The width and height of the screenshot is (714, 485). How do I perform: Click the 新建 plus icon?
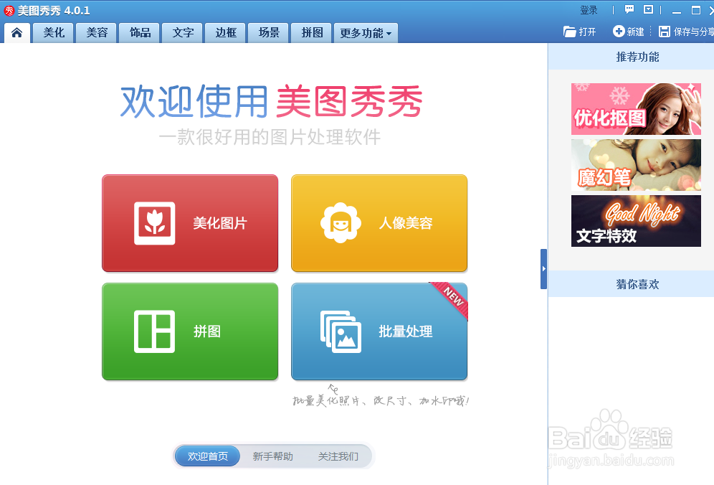click(619, 31)
